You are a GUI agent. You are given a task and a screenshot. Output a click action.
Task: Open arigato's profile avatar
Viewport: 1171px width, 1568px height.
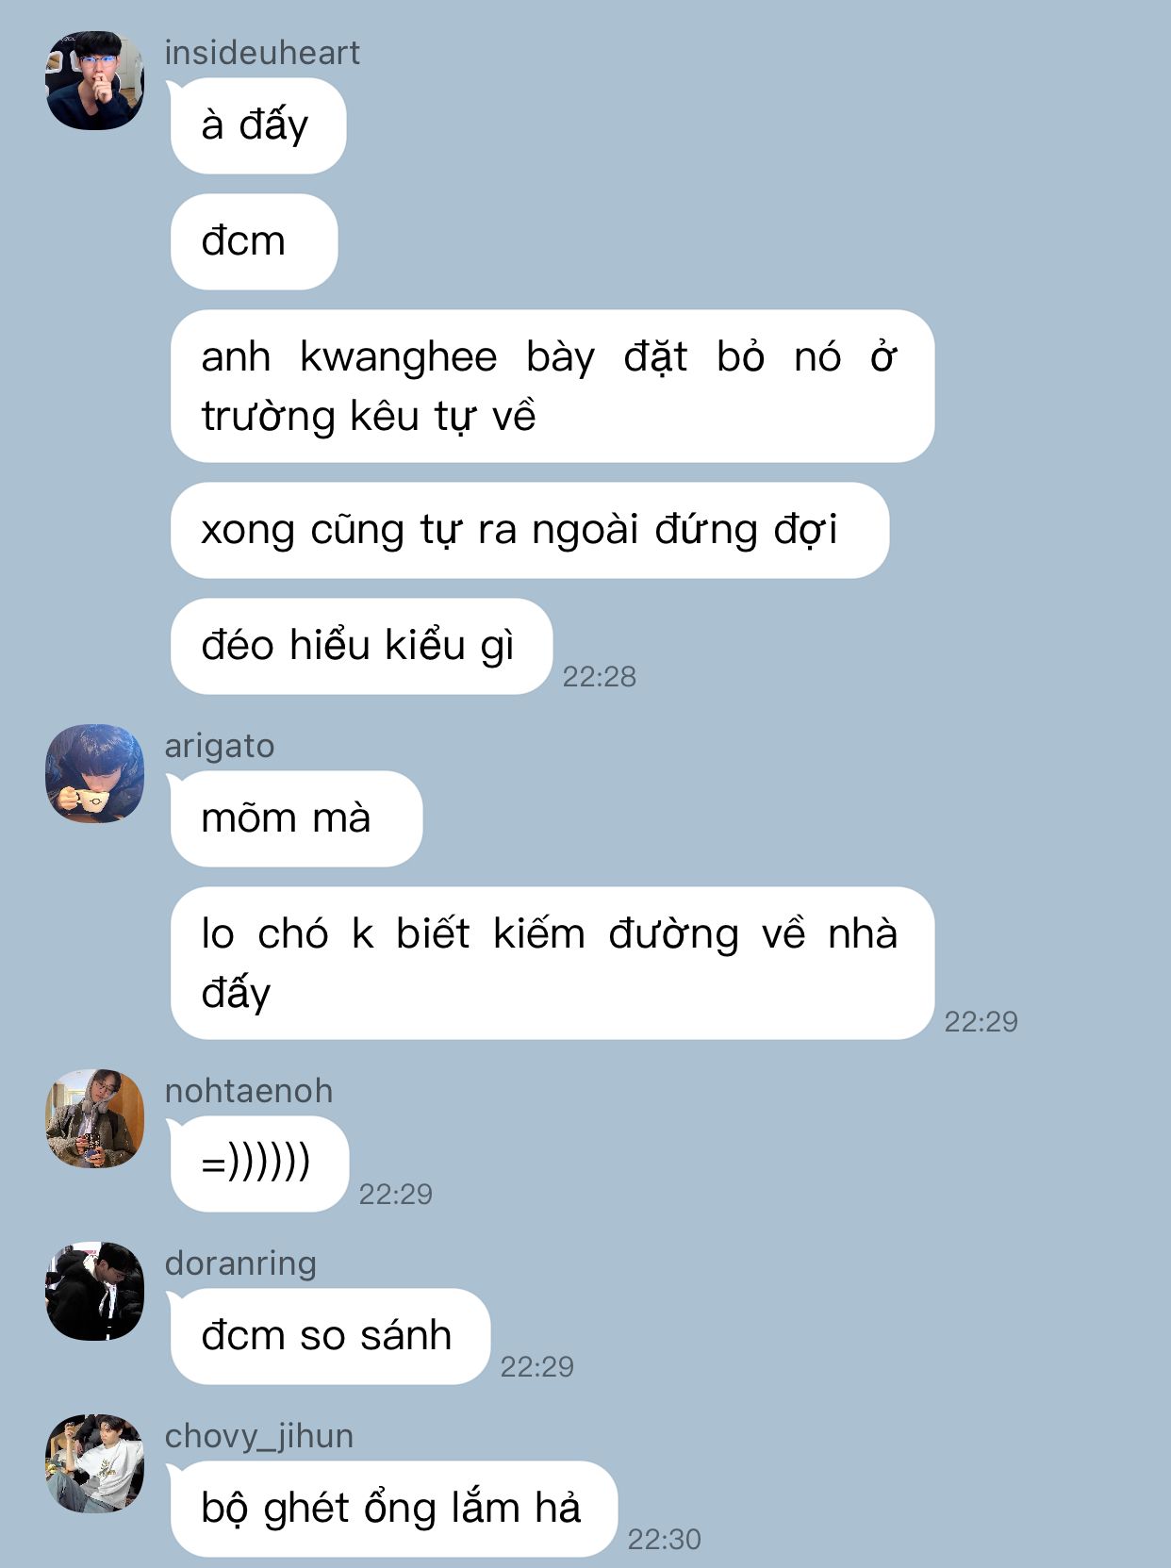point(94,773)
